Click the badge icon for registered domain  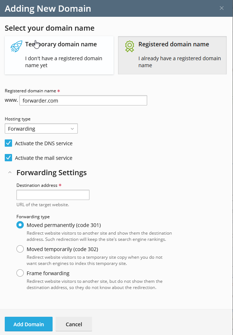pyautogui.click(x=130, y=46)
